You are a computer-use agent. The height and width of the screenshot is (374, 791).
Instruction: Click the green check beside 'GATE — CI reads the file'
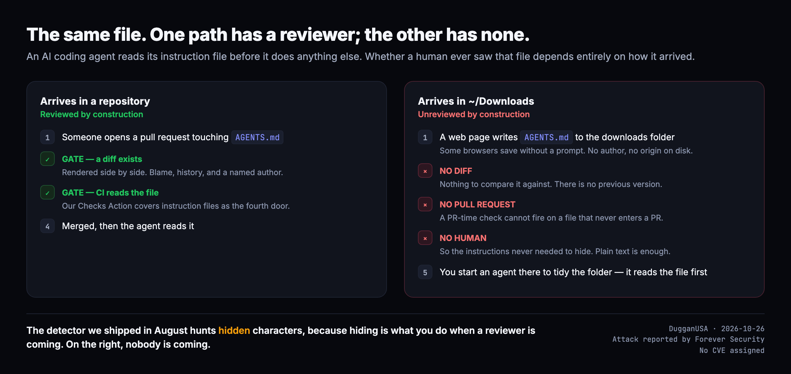pyautogui.click(x=47, y=193)
